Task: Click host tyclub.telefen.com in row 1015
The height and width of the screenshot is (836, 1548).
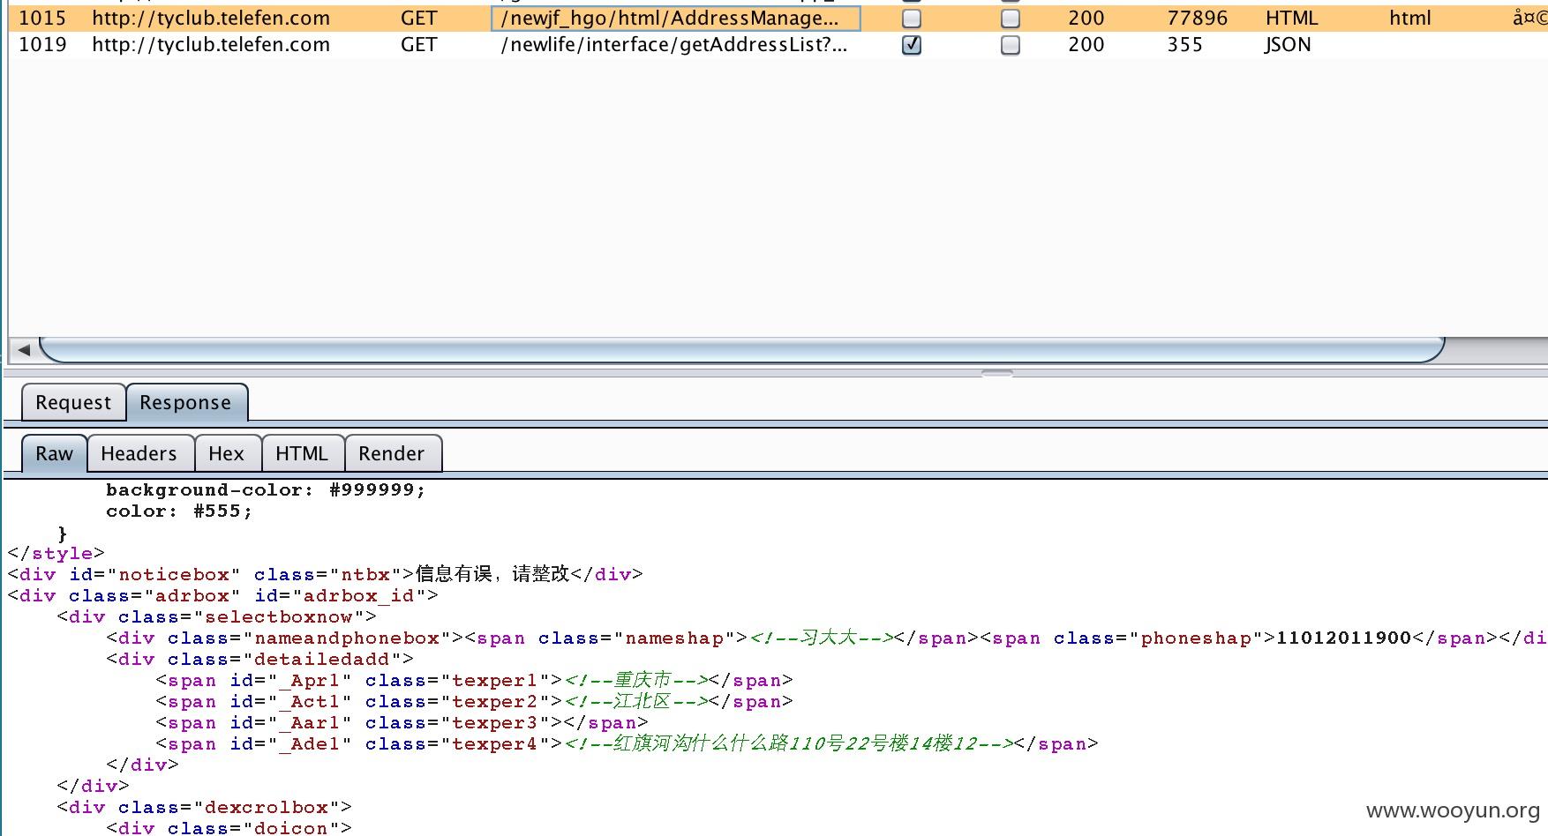Action: coord(211,19)
